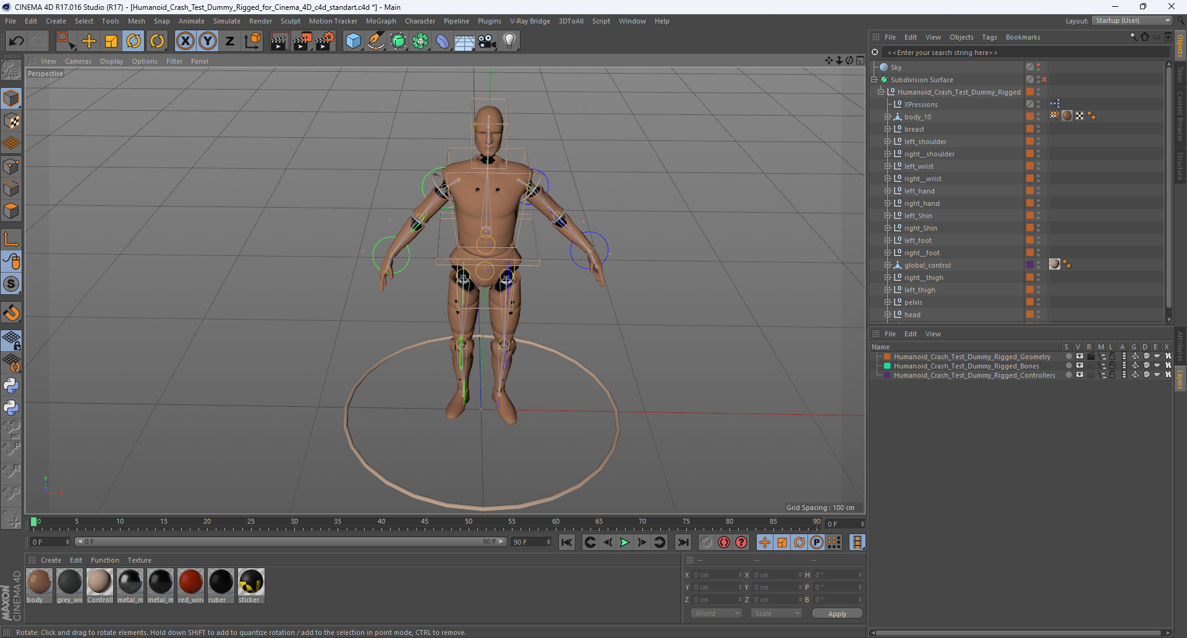Screen dimensions: 1187x638
Task: Play the animation forward
Action: 624,542
